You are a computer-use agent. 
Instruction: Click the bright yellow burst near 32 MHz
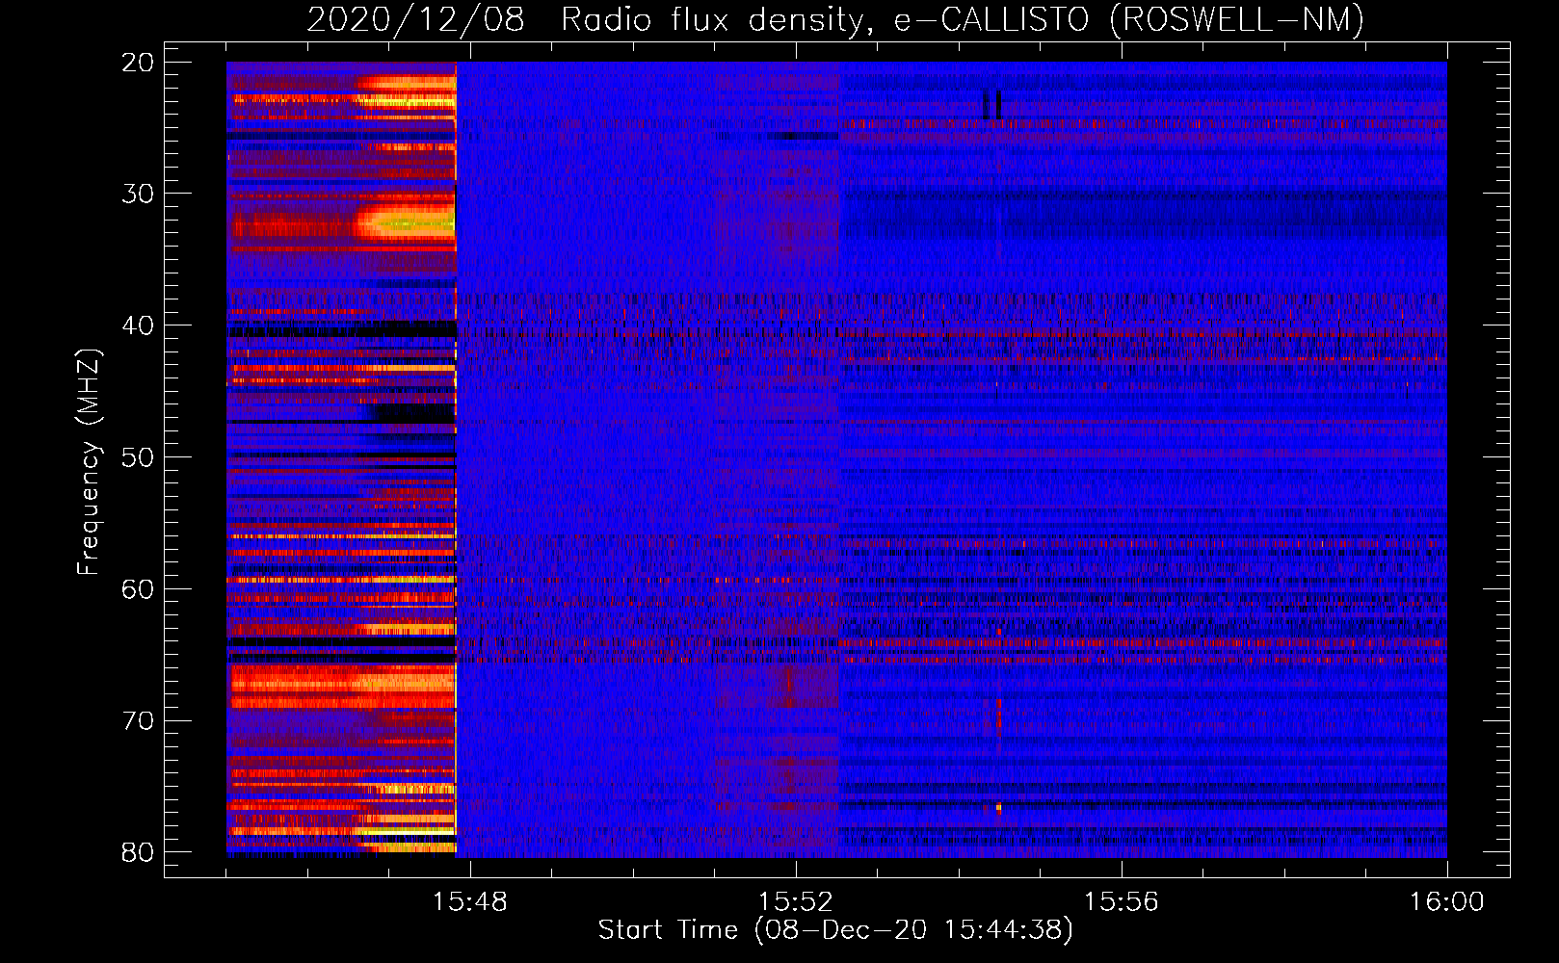click(x=407, y=223)
